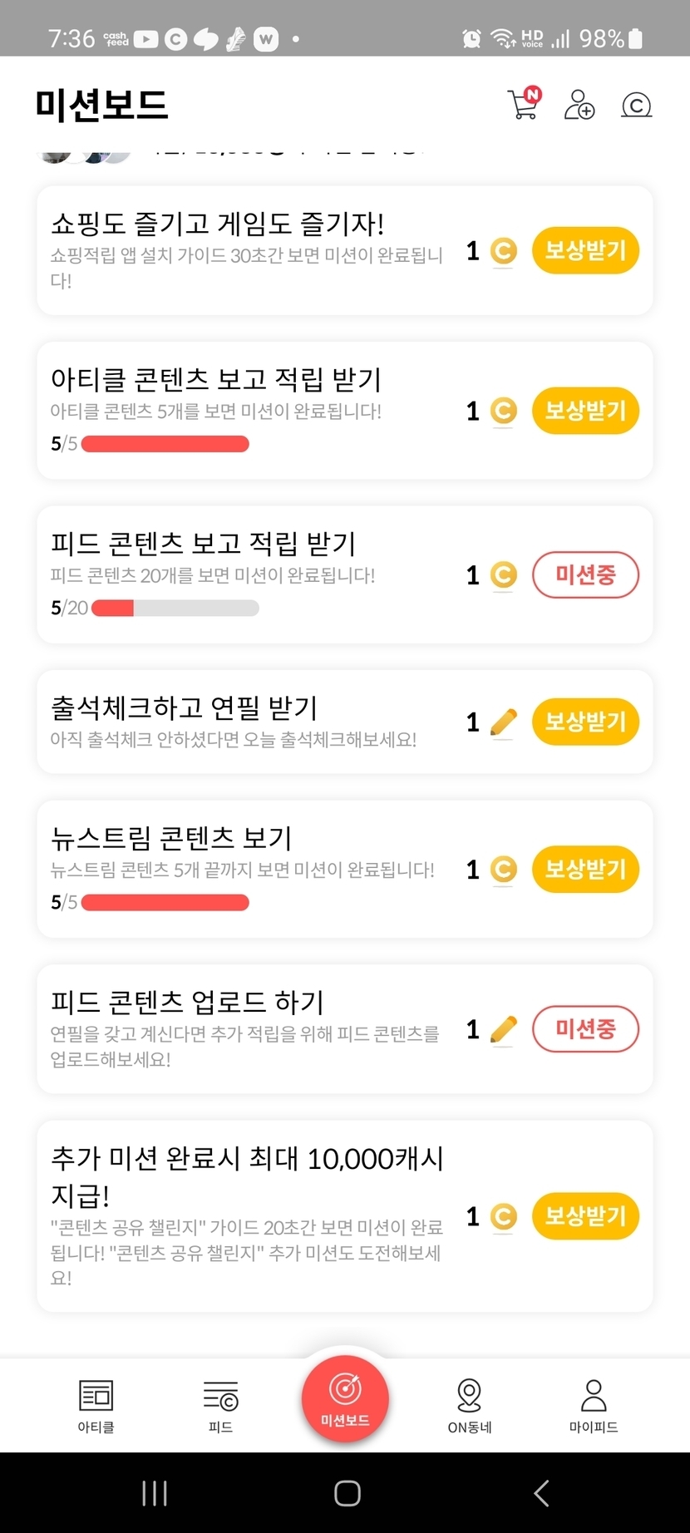Tap the 5/20 feed mission progress bar
The image size is (690, 1533).
(175, 609)
